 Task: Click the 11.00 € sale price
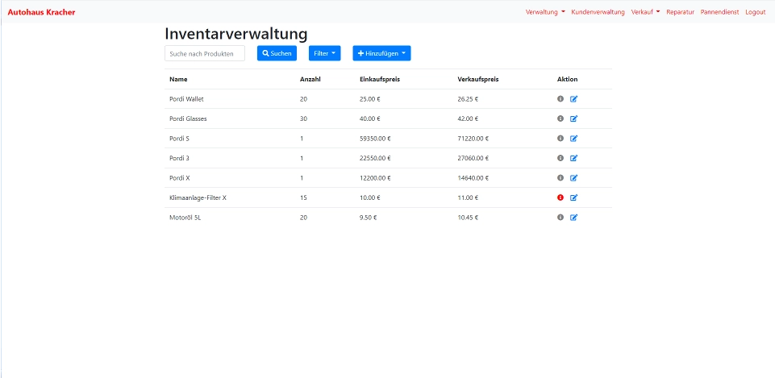[468, 197]
